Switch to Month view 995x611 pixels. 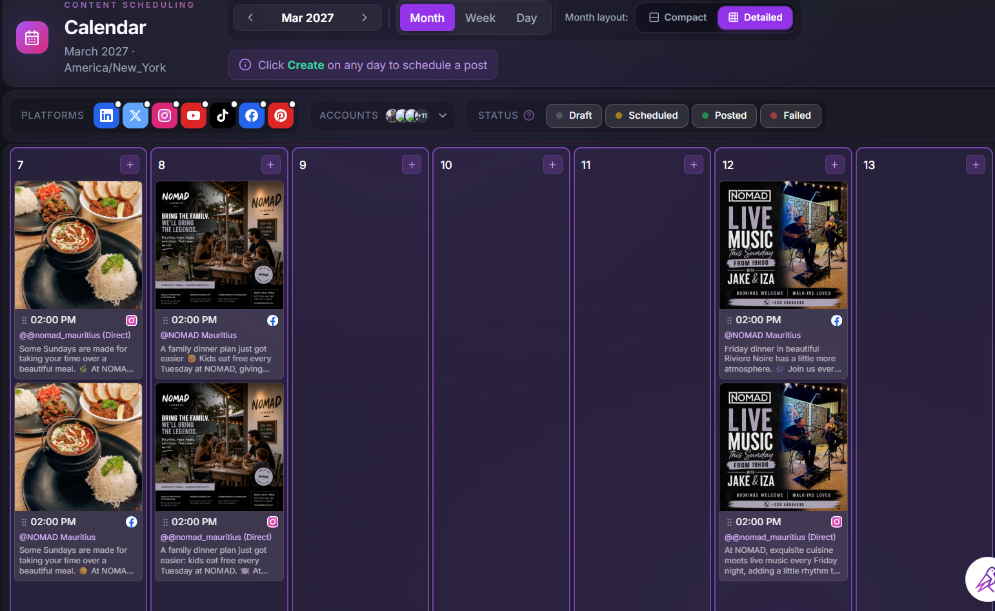click(427, 17)
